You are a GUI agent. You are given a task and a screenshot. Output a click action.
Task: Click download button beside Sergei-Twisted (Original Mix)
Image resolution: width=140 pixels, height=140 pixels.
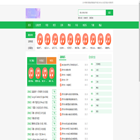pos(54,97)
